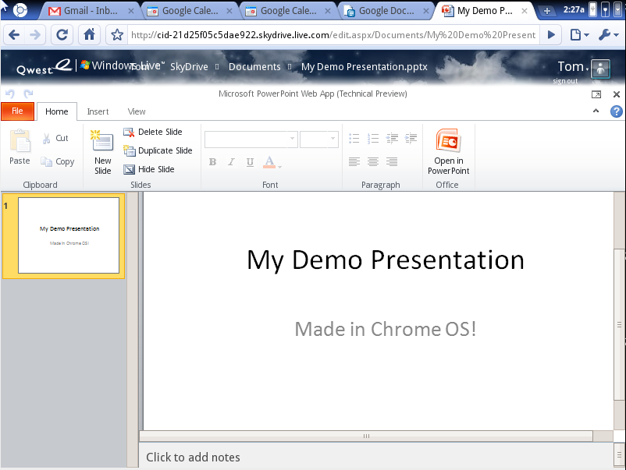Screen dimensions: 626x470
Task: Bookmark this page with the star
Action: pos(117,35)
